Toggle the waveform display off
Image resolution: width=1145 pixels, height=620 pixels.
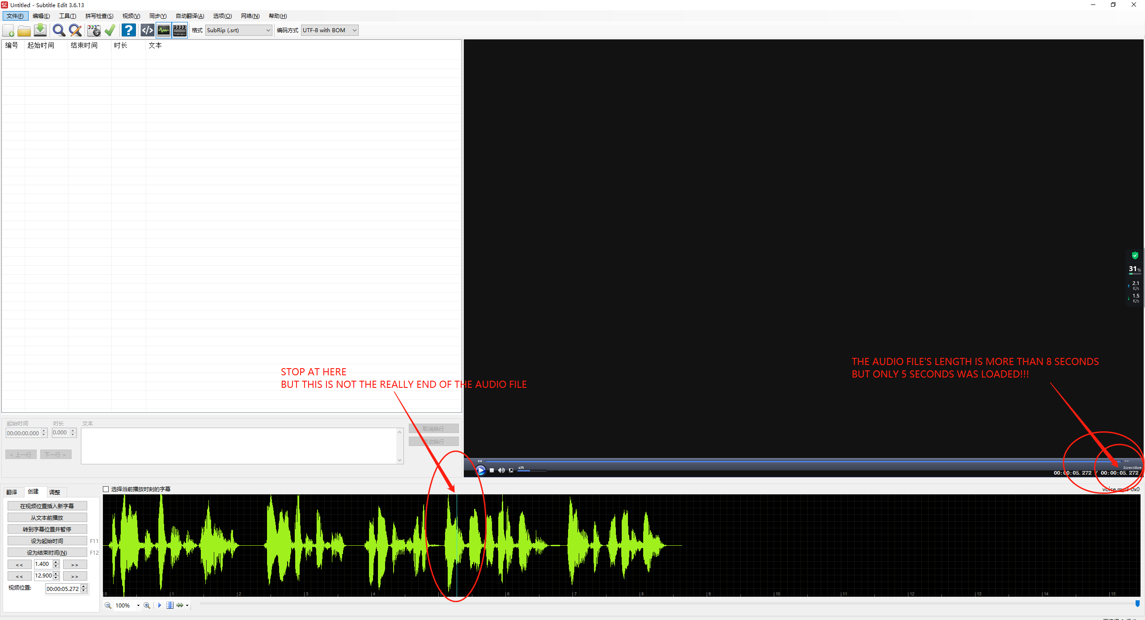(x=163, y=30)
